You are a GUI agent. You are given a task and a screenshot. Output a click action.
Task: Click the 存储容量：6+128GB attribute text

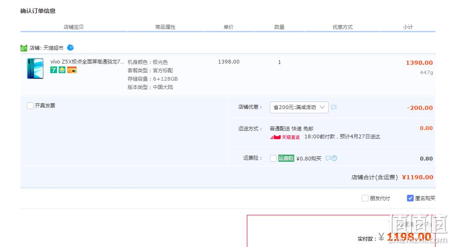click(x=153, y=79)
